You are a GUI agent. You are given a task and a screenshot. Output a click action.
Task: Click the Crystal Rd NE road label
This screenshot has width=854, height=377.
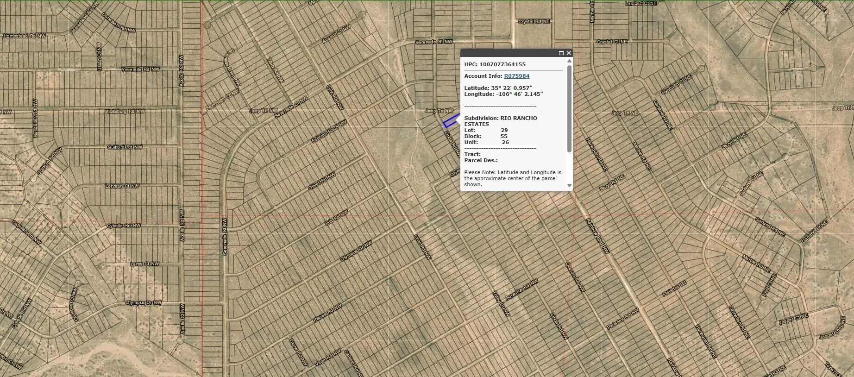[x=534, y=22]
